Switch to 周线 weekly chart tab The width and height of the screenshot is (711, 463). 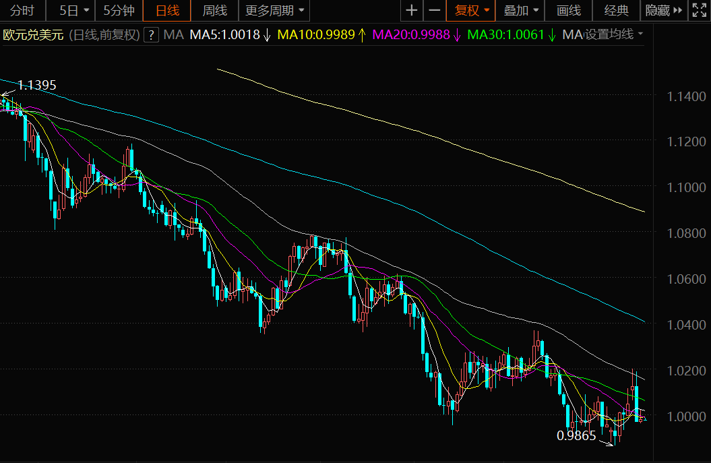click(x=215, y=10)
